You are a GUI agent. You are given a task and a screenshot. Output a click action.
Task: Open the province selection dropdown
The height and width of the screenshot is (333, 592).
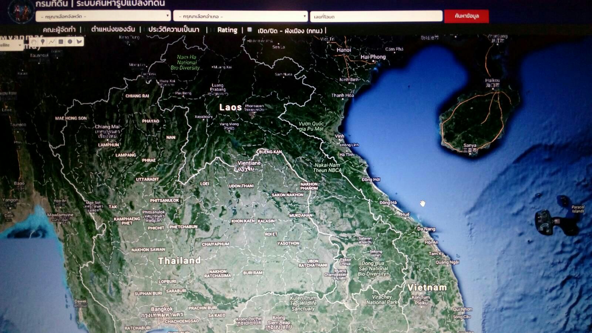coord(103,16)
